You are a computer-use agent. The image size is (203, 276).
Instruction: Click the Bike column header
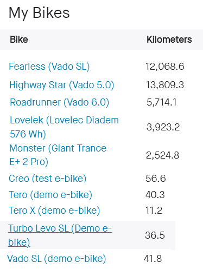[x=19, y=40]
